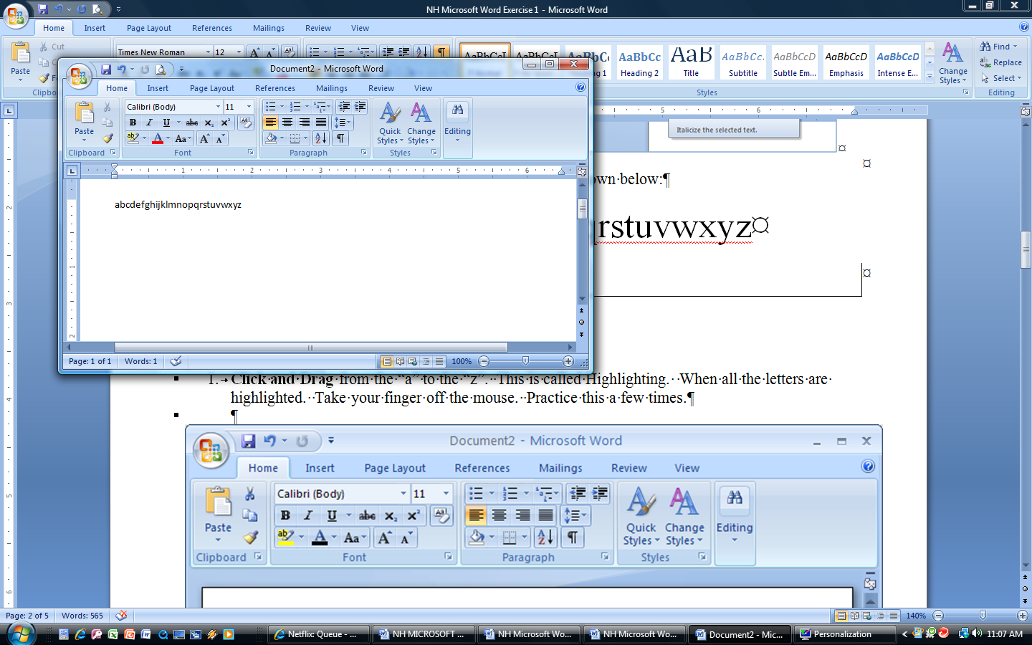Click the Paste clipboard icon in Document2
This screenshot has width=1032, height=645.
[85, 113]
